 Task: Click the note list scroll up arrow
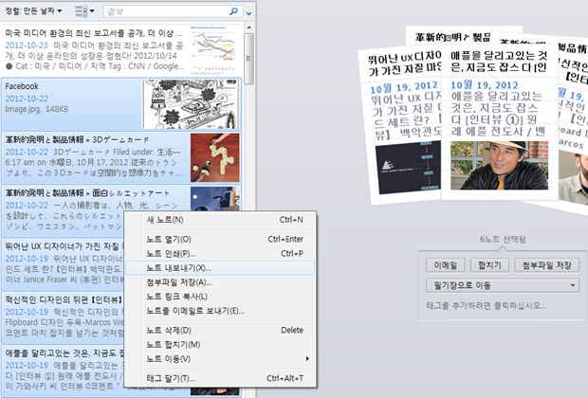point(248,30)
